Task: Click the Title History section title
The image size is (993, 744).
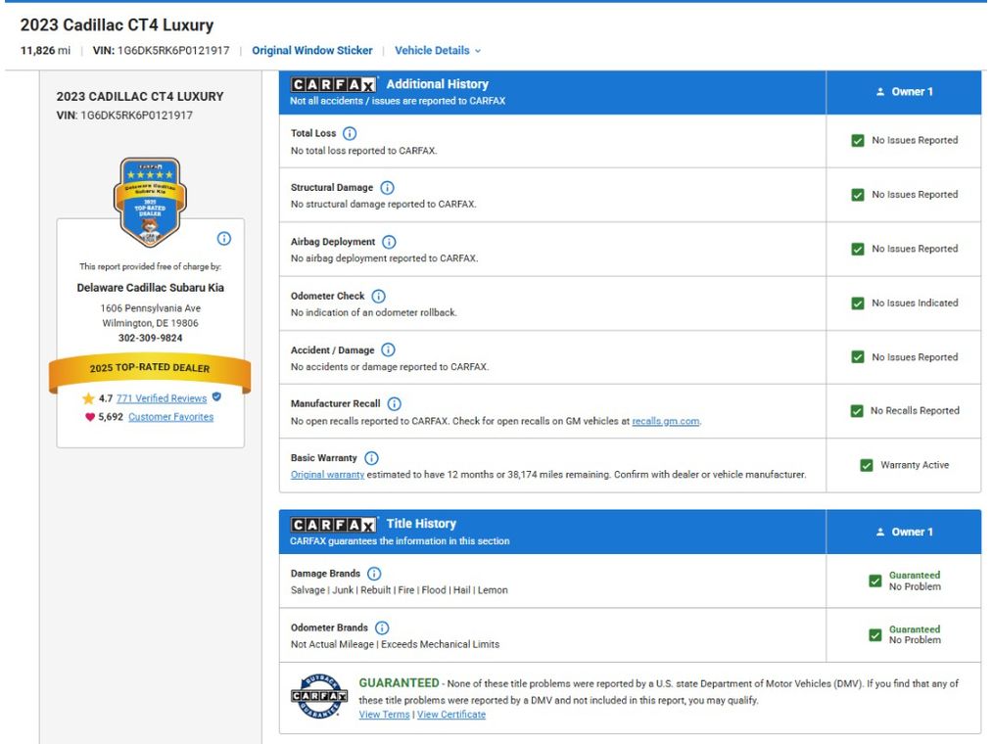Action: [x=421, y=524]
